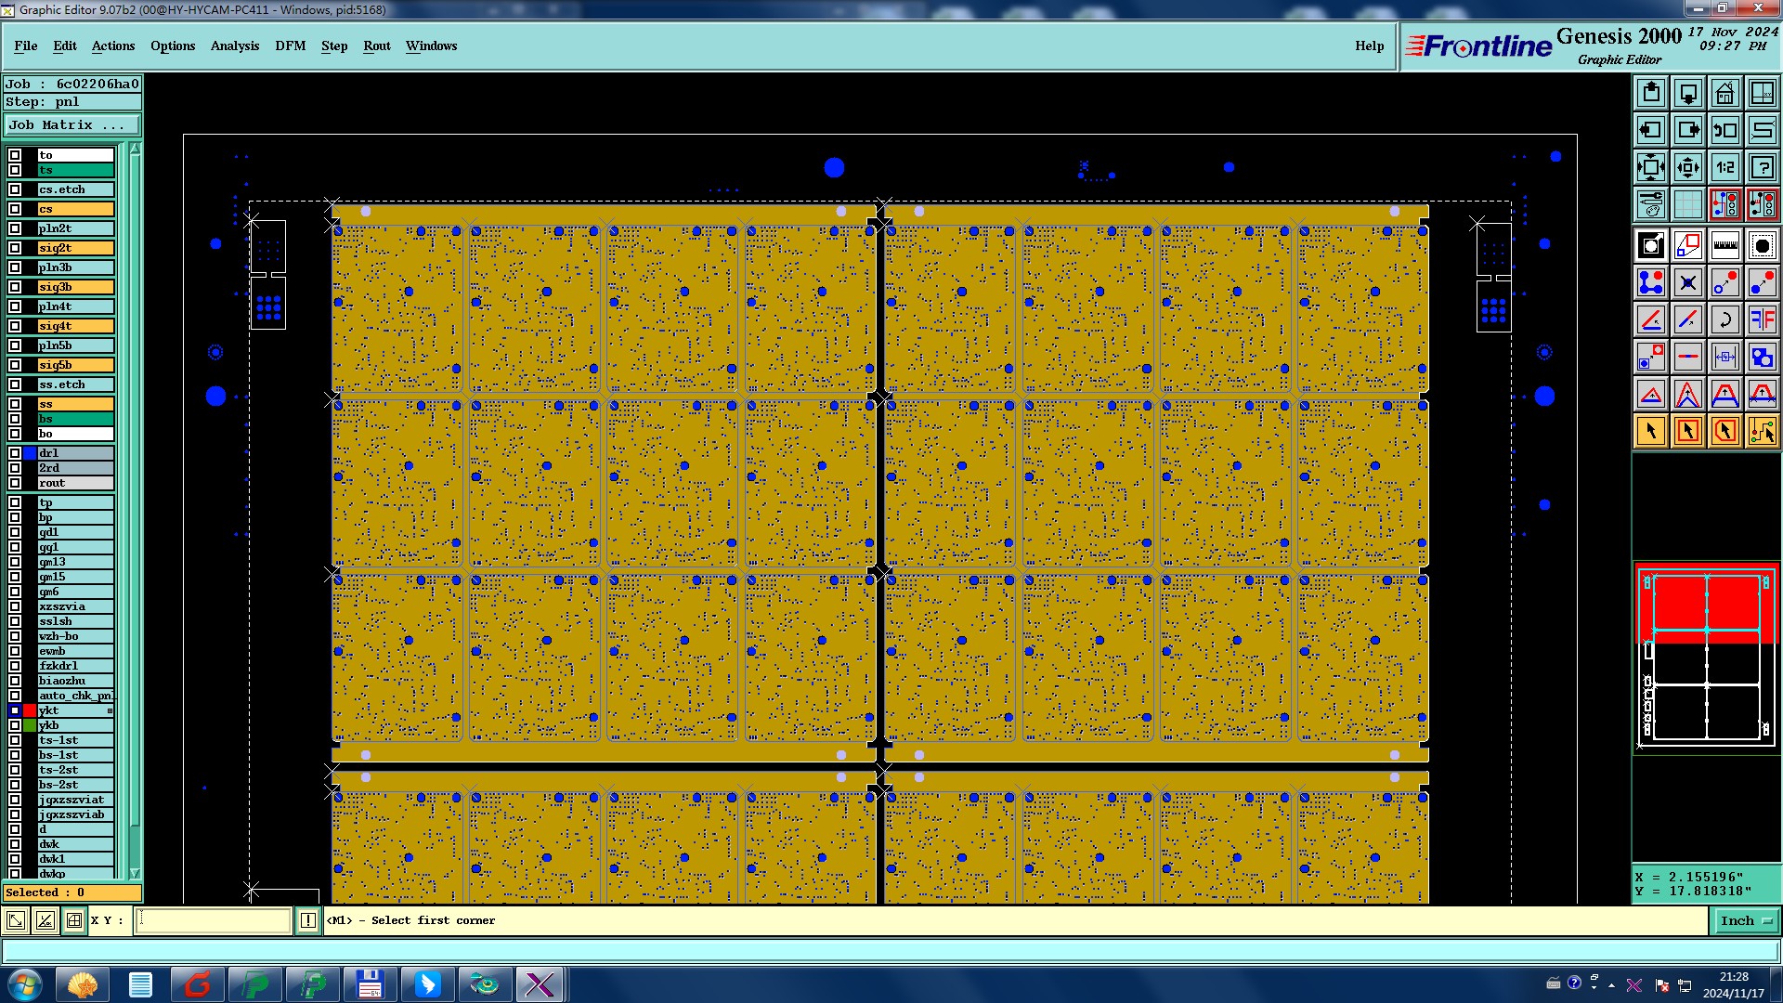The image size is (1783, 1003).
Task: Click the rotate arrow tool icon
Action: pos(1724,319)
